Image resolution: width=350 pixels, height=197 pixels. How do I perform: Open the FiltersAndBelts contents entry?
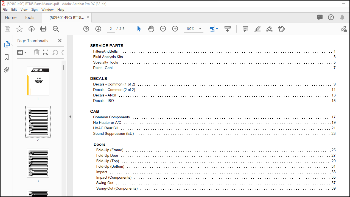(105, 52)
